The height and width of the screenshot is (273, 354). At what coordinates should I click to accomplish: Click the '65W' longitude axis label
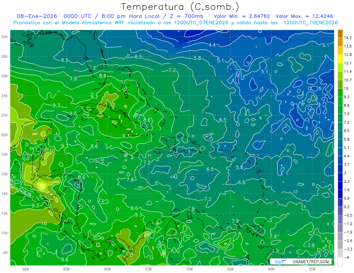click(230, 269)
